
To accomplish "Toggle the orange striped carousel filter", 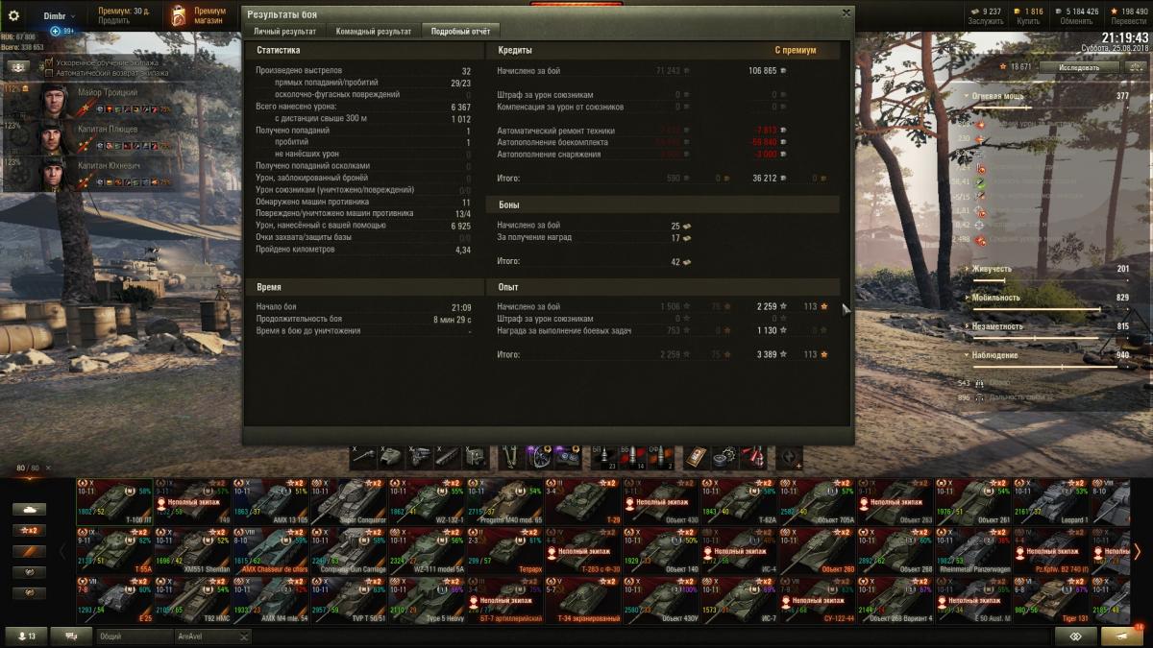I will 29,551.
